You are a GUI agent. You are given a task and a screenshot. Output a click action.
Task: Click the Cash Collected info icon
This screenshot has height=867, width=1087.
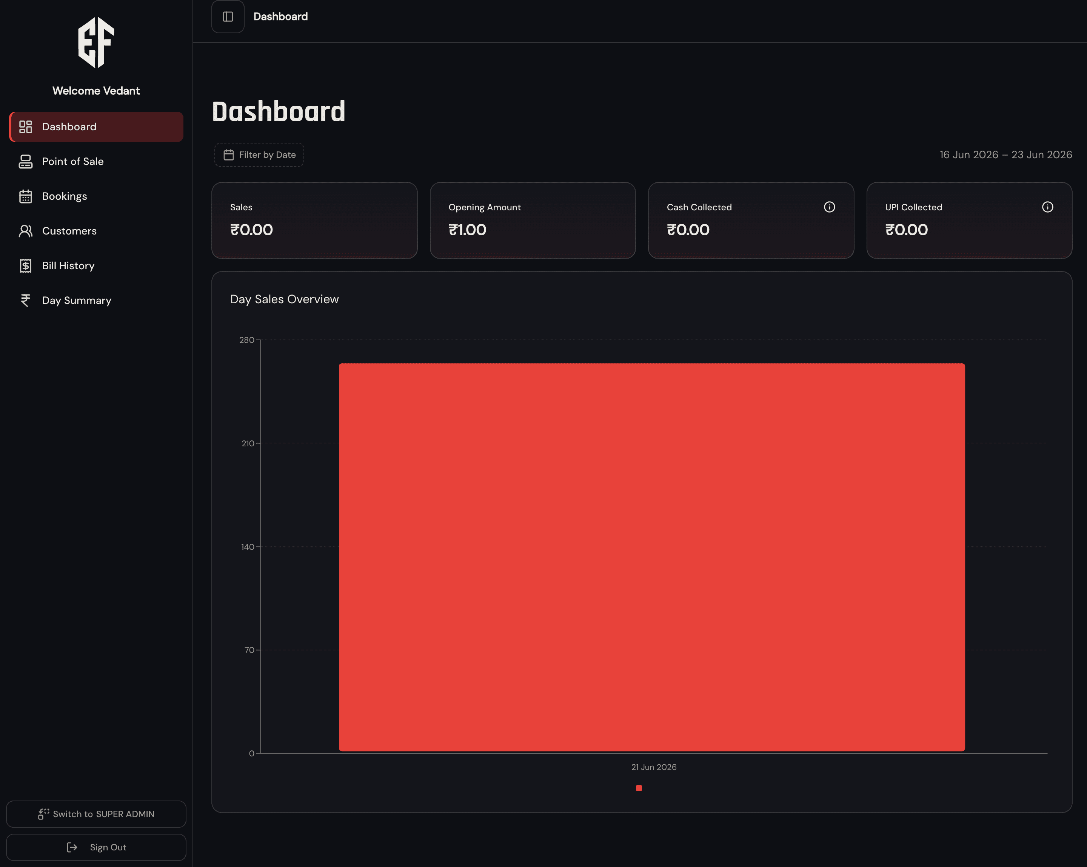pyautogui.click(x=829, y=207)
